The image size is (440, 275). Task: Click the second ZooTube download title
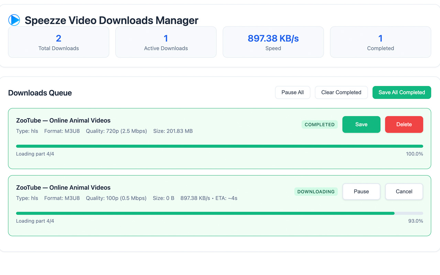(x=63, y=188)
